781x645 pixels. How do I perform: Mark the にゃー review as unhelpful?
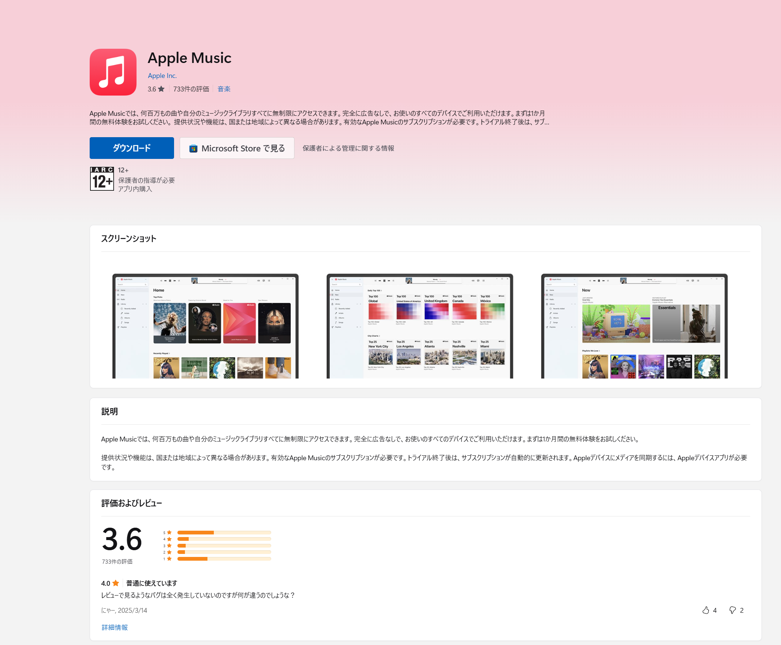(736, 611)
